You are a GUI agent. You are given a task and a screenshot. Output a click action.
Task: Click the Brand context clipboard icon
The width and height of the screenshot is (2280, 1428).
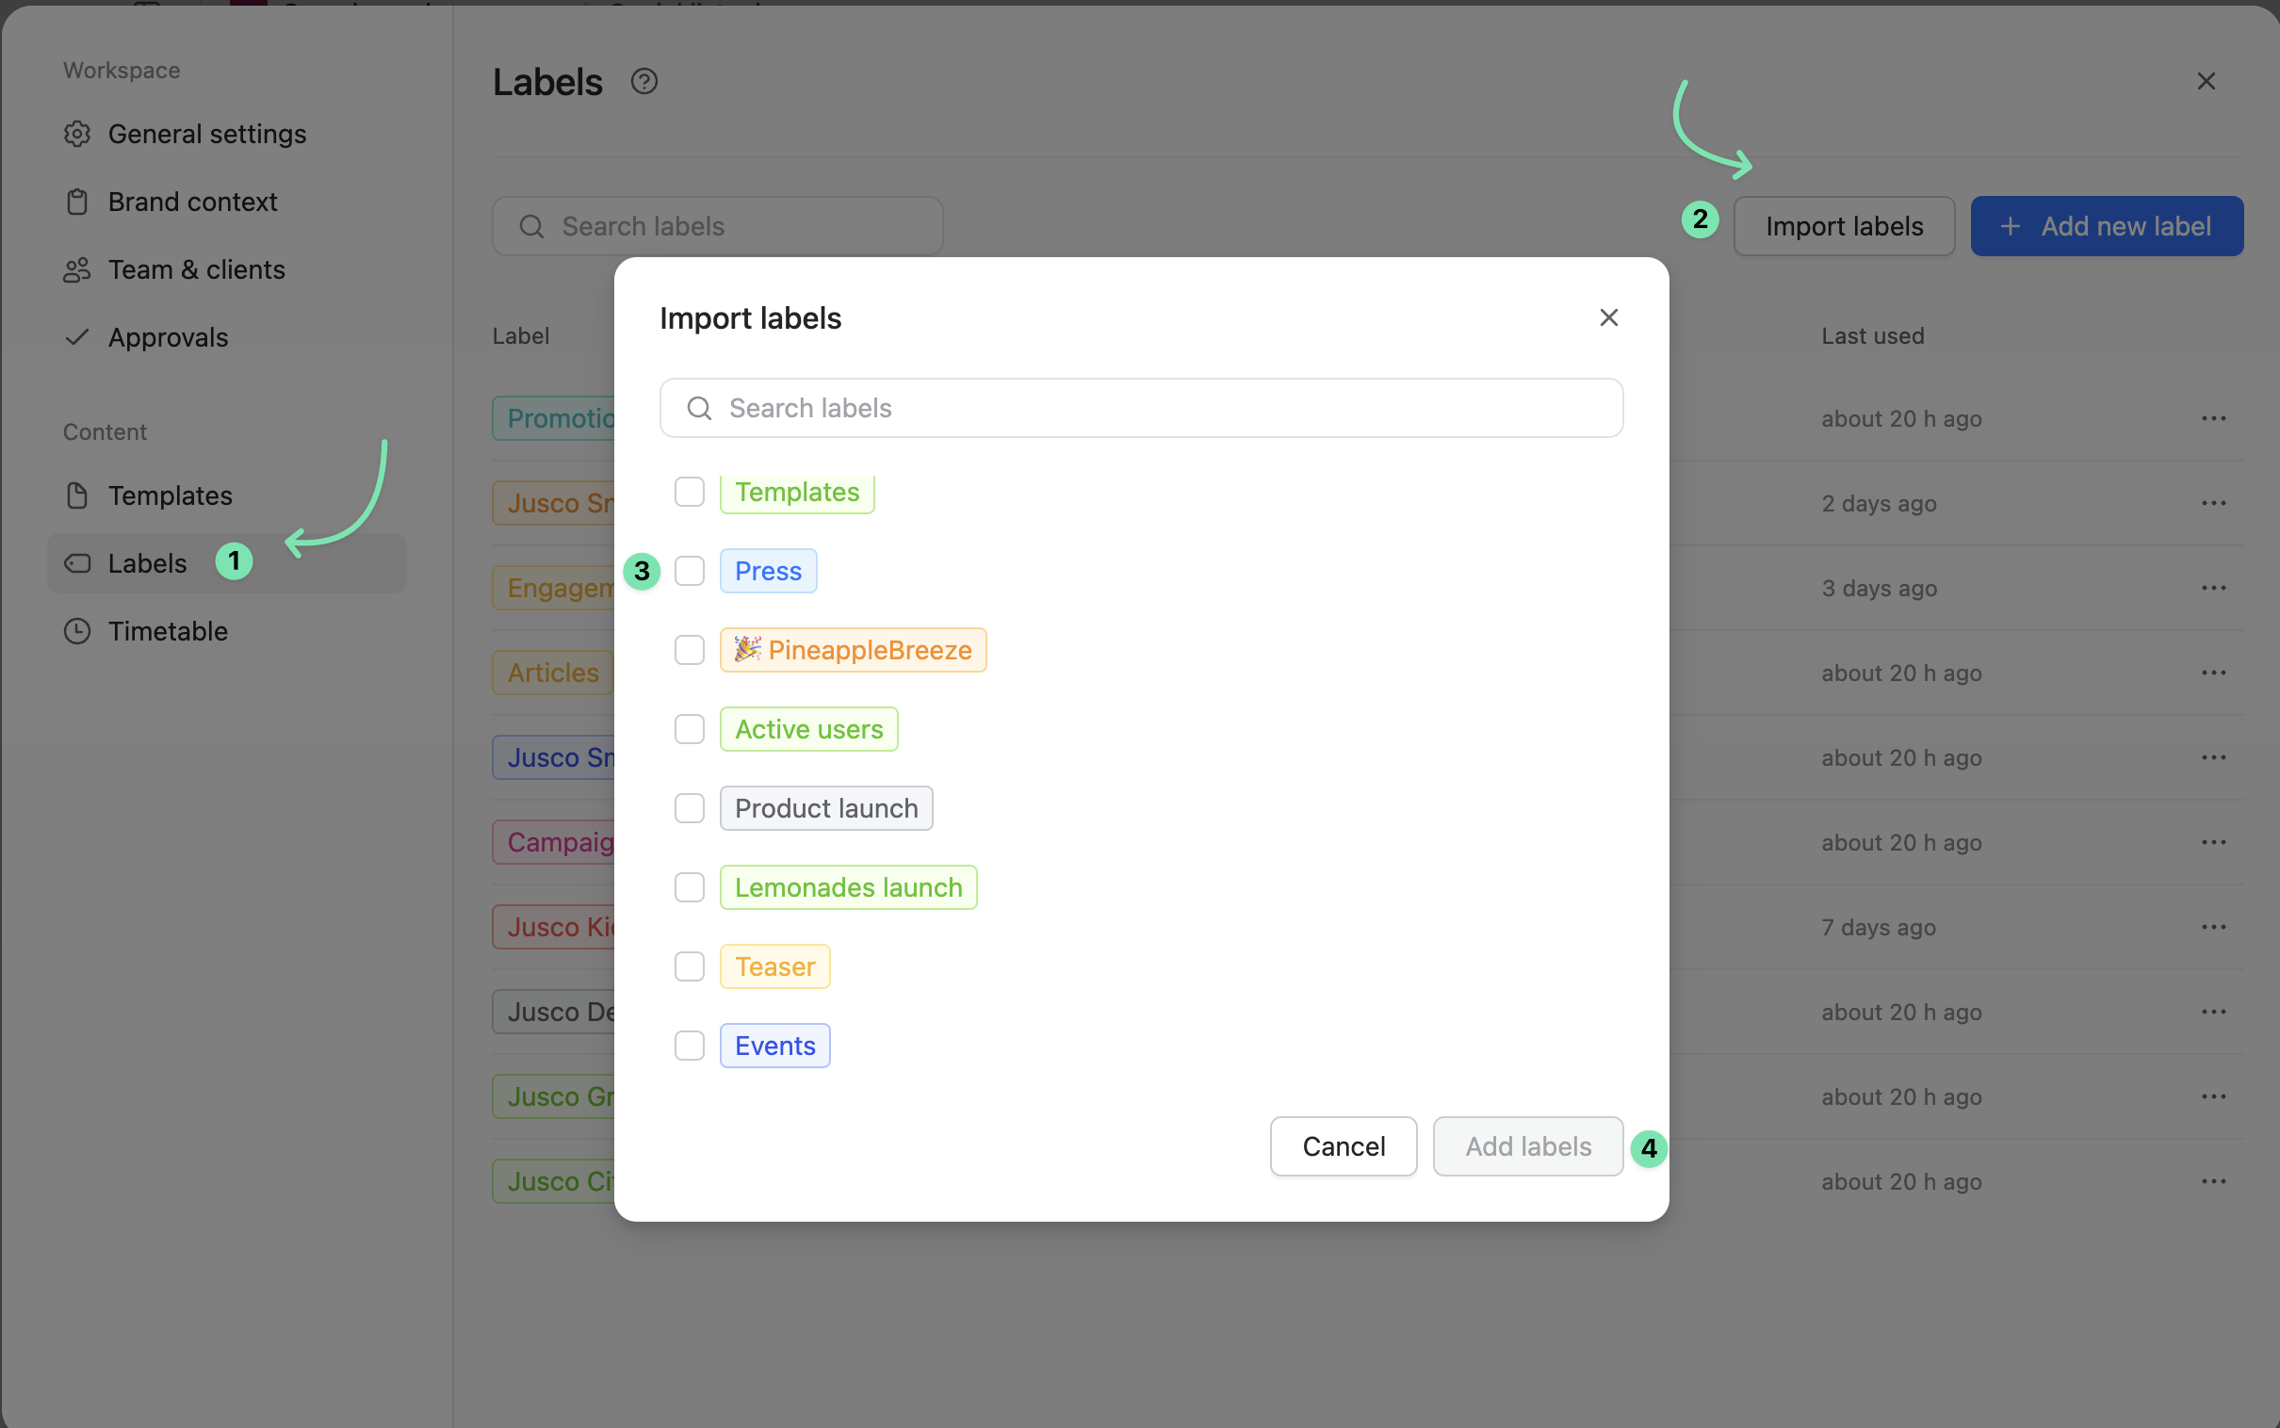[x=77, y=203]
